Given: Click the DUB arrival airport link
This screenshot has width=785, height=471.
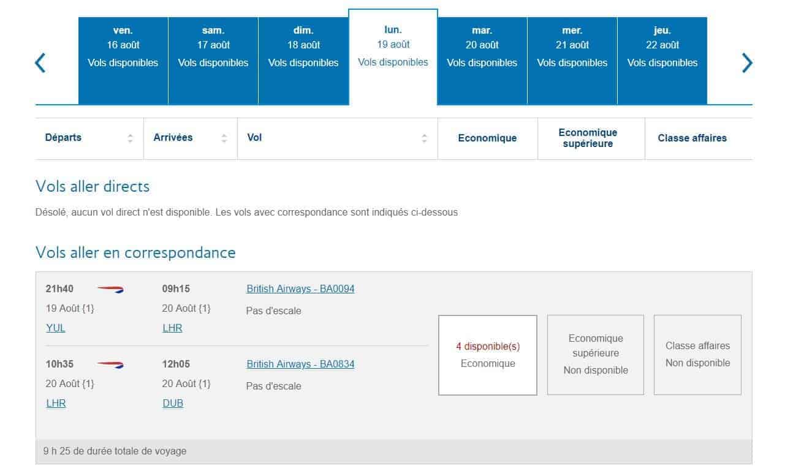Looking at the screenshot, I should pyautogui.click(x=173, y=403).
